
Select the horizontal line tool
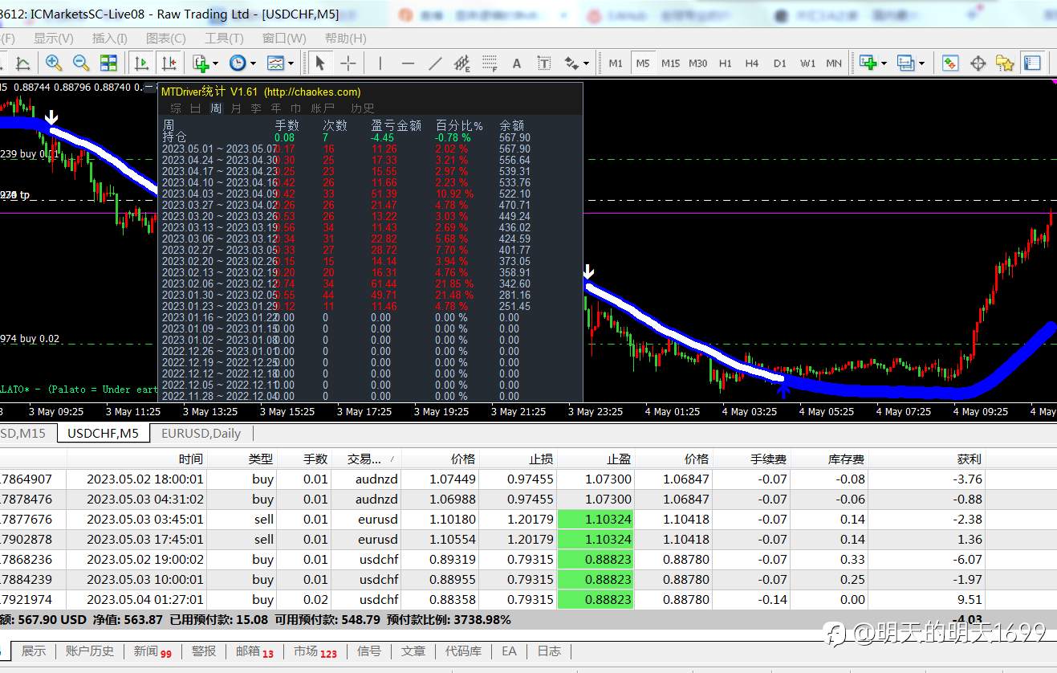click(408, 63)
